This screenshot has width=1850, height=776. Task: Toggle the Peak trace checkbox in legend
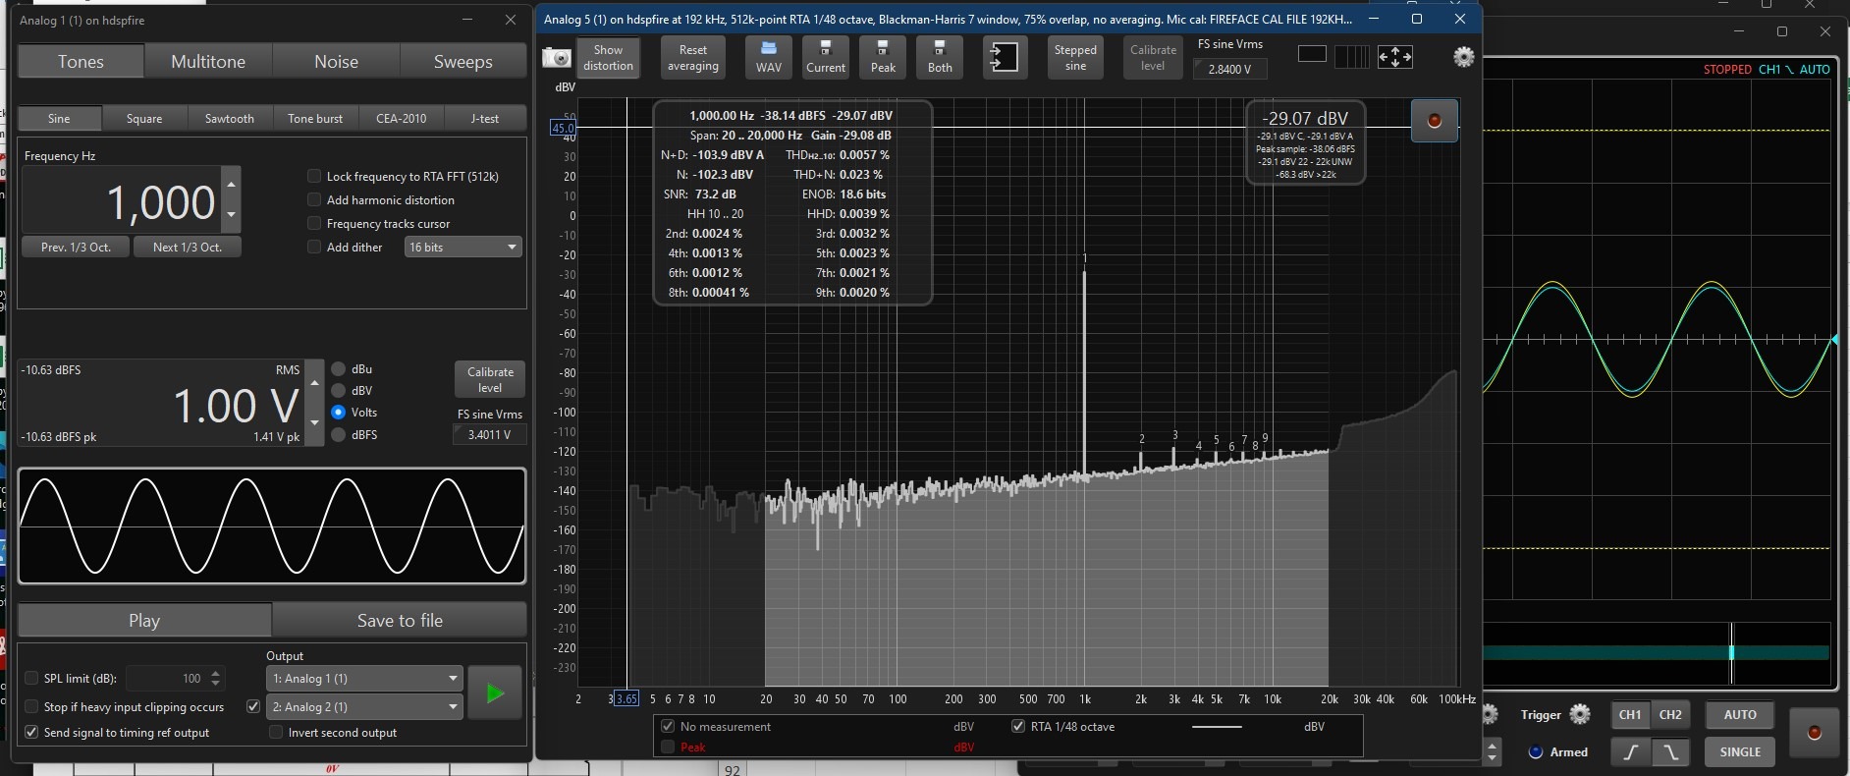click(668, 747)
